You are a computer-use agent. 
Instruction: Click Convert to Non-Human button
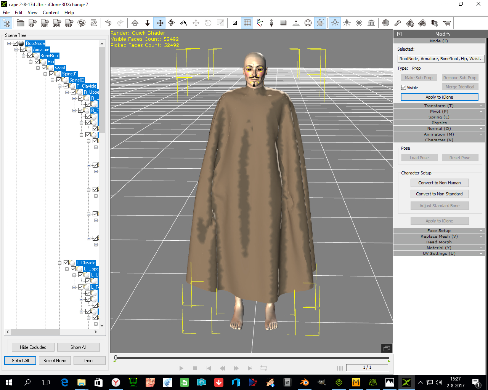[440, 183]
